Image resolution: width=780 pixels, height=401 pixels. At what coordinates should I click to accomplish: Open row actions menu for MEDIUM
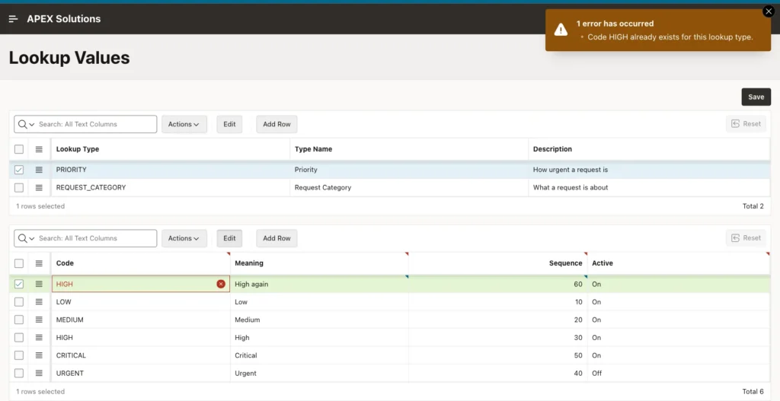pos(39,320)
